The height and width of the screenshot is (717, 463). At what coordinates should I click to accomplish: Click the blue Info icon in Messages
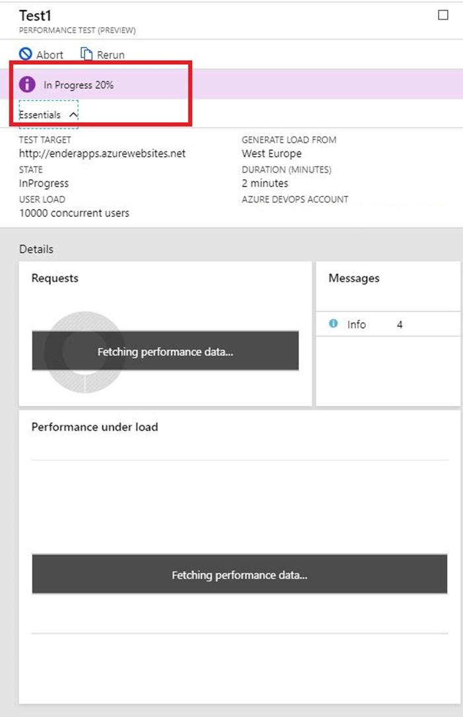(x=334, y=324)
